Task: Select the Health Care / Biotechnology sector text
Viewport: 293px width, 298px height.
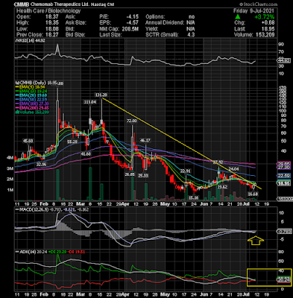Action: (48, 11)
